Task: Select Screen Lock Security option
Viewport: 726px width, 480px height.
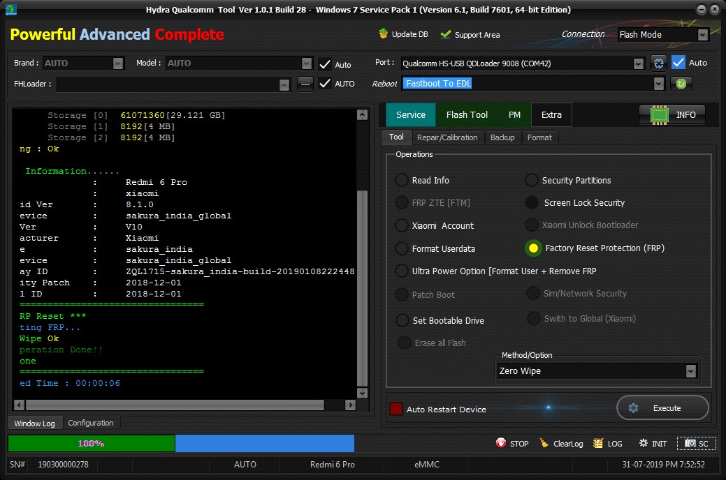Action: point(532,202)
